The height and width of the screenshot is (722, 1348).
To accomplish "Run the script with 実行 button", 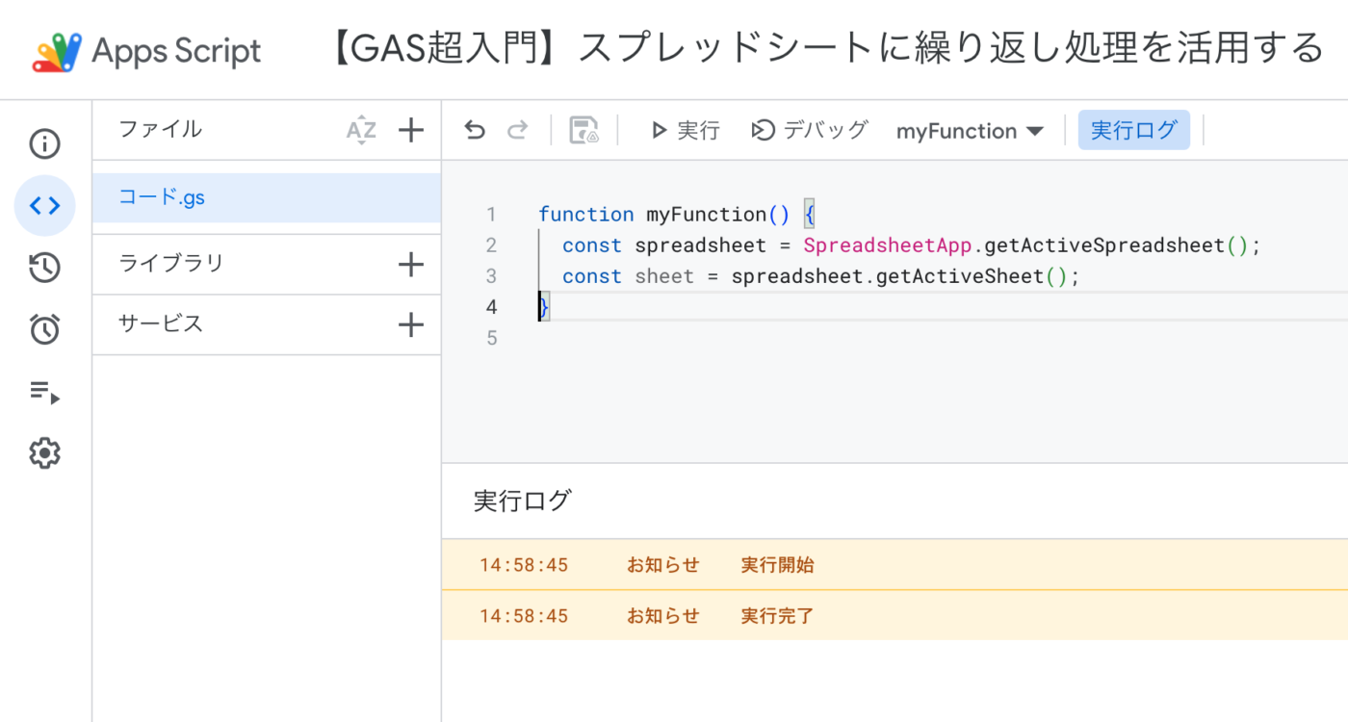I will pyautogui.click(x=685, y=130).
